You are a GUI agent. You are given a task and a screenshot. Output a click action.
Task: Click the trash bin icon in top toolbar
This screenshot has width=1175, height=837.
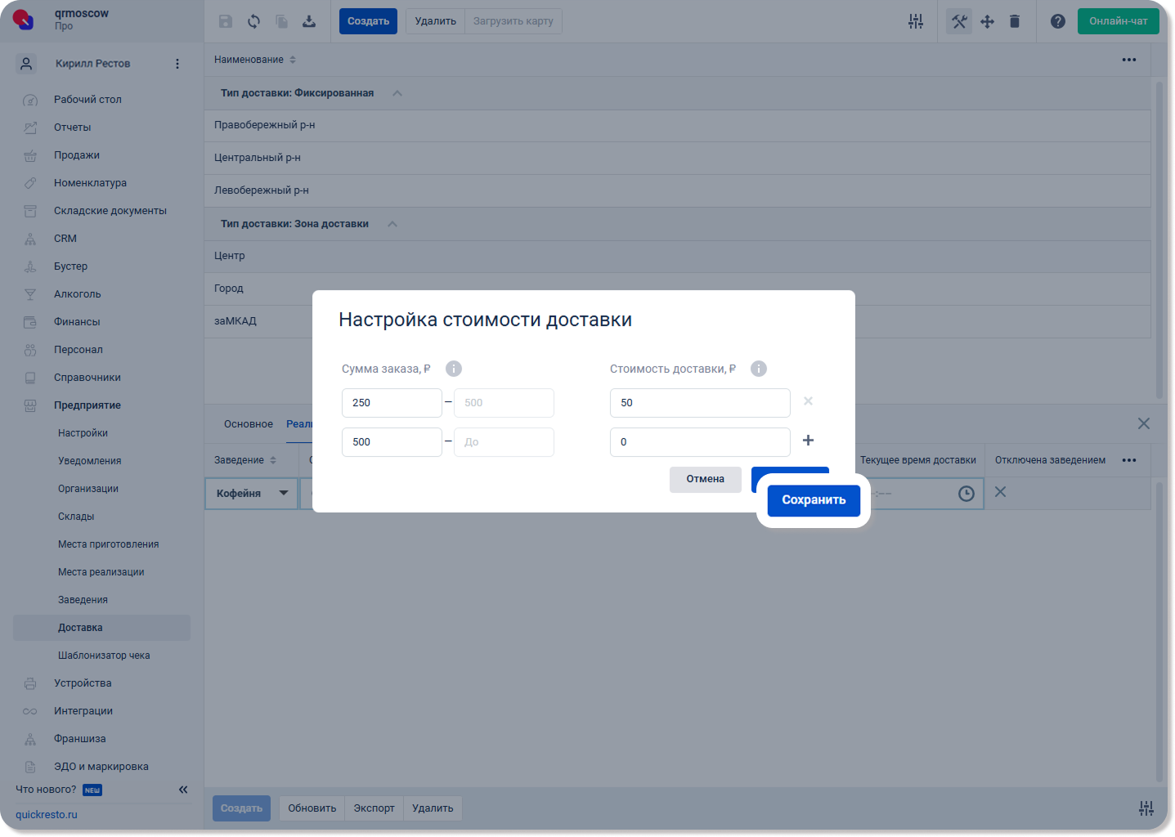[x=1015, y=21]
